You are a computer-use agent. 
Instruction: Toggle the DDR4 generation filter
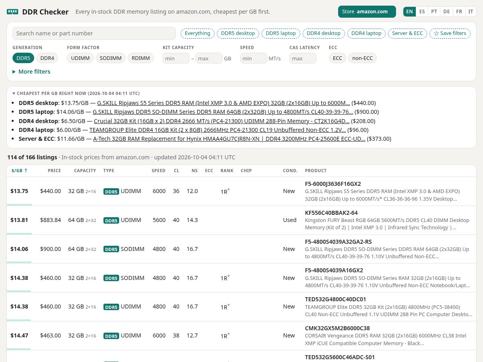47,58
